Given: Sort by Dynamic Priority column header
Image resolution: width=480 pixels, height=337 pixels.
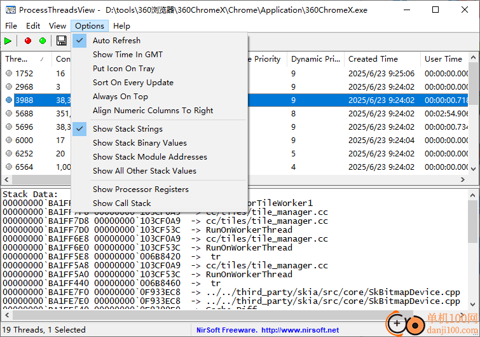Looking at the screenshot, I should point(315,58).
